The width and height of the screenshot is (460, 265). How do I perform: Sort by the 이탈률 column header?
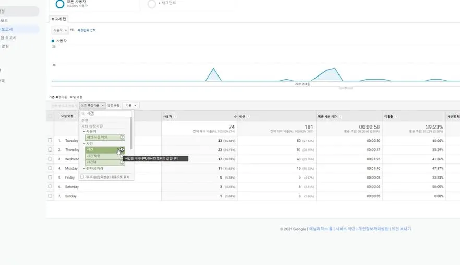click(x=389, y=117)
